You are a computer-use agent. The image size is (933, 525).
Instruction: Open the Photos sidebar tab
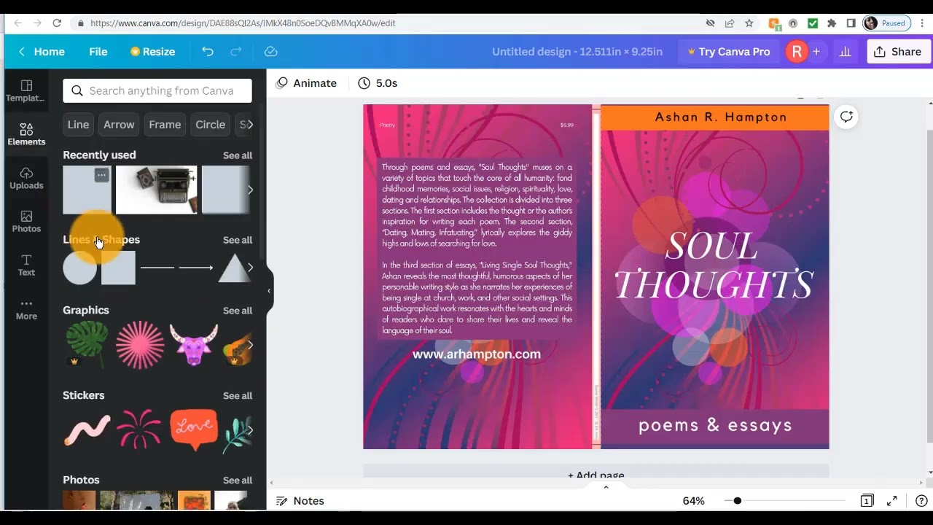click(x=26, y=222)
